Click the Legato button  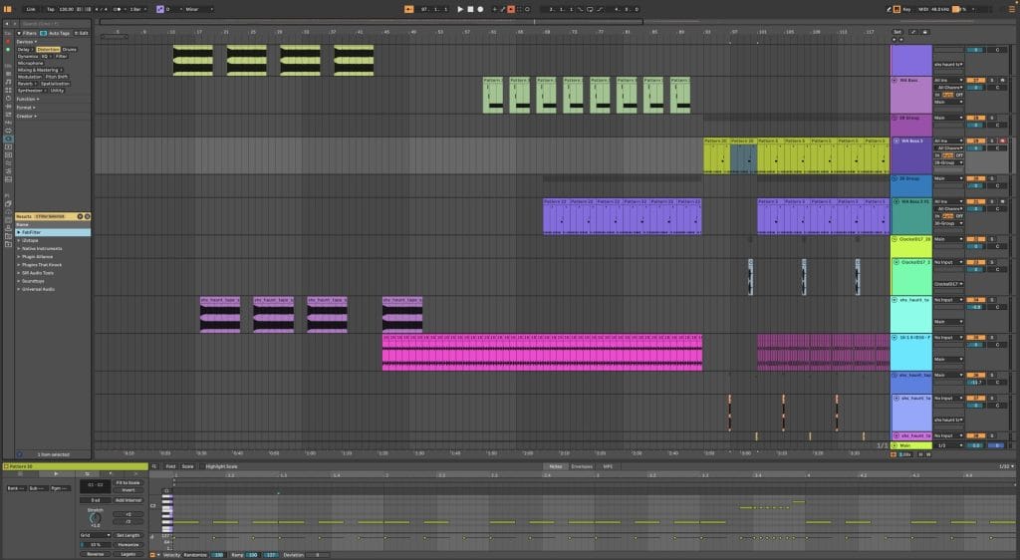click(x=128, y=554)
